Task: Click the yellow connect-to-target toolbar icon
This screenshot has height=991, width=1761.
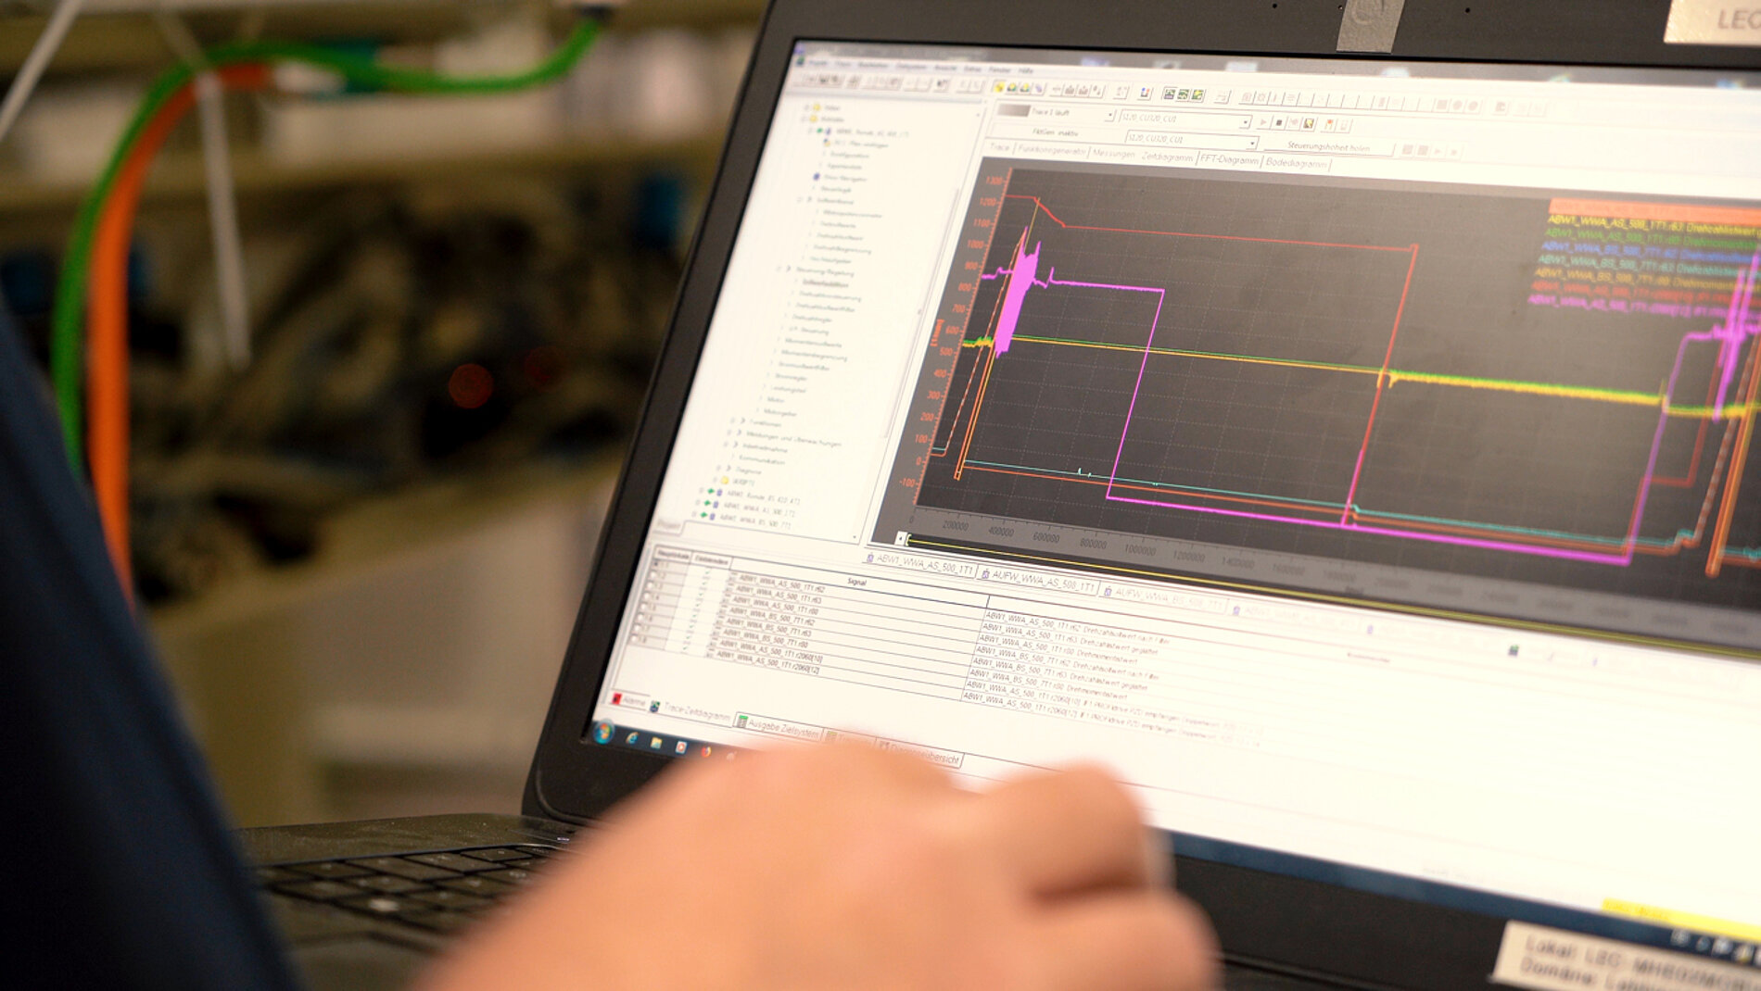Action: (x=999, y=87)
